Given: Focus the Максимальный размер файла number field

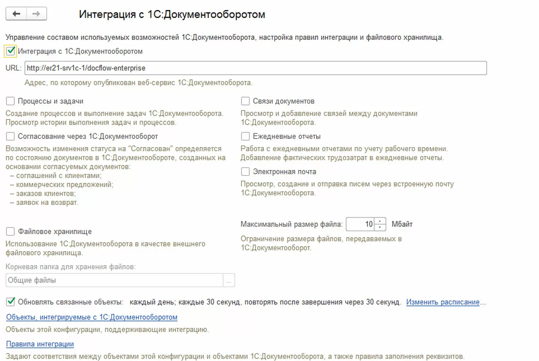Looking at the screenshot, I should [x=360, y=224].
